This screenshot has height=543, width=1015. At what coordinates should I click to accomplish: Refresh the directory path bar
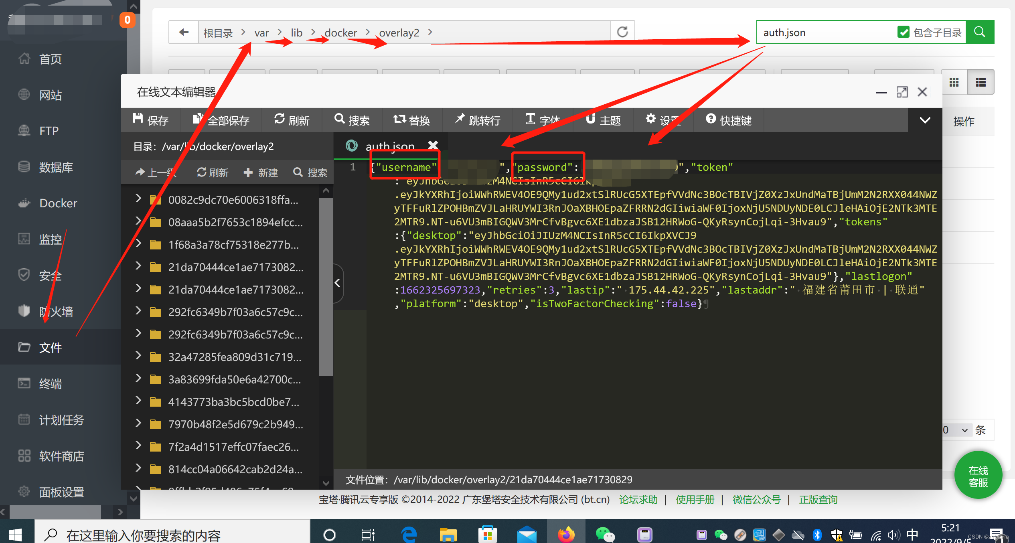coord(622,32)
